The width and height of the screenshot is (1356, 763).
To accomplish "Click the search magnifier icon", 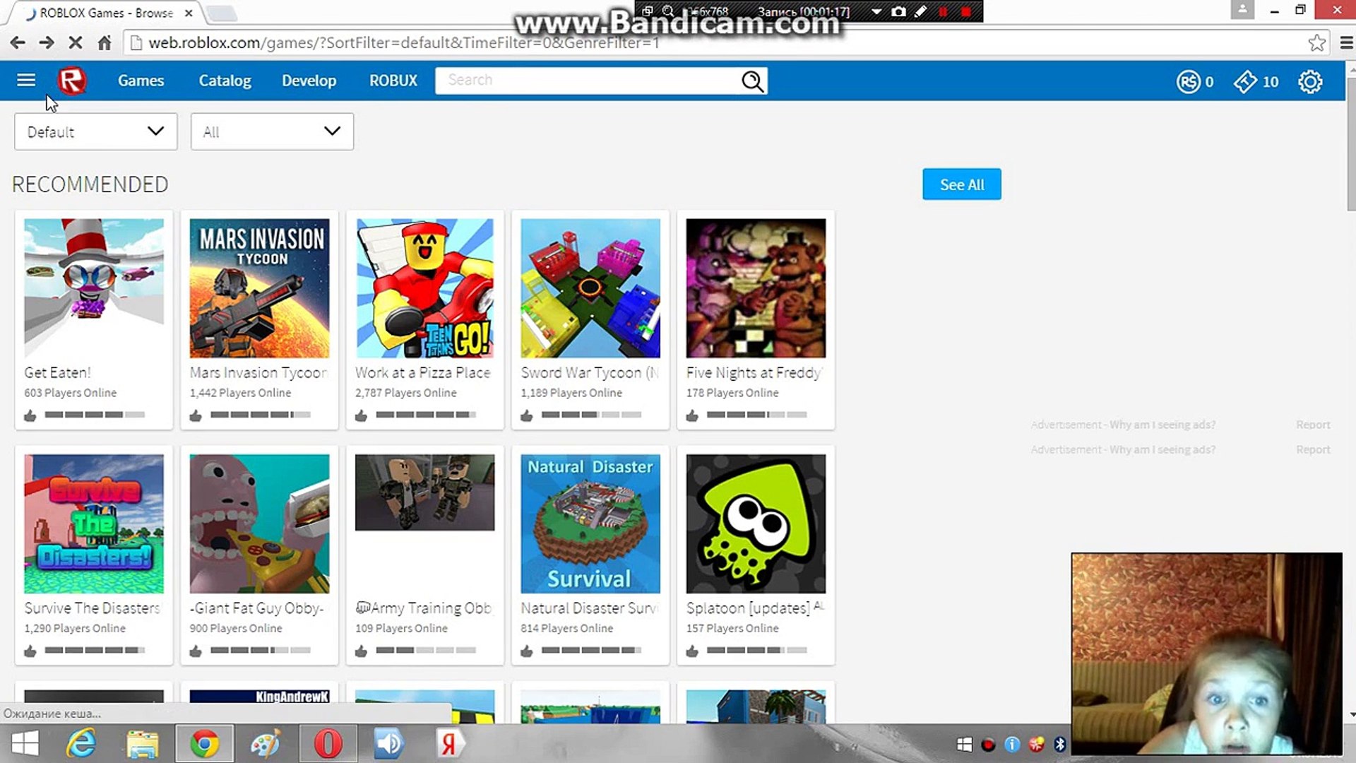I will tap(752, 81).
